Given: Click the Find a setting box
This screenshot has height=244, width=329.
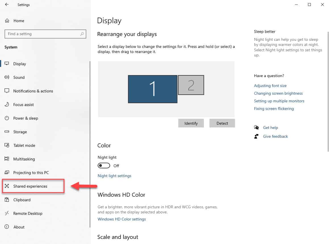Looking at the screenshot, I should [x=45, y=34].
